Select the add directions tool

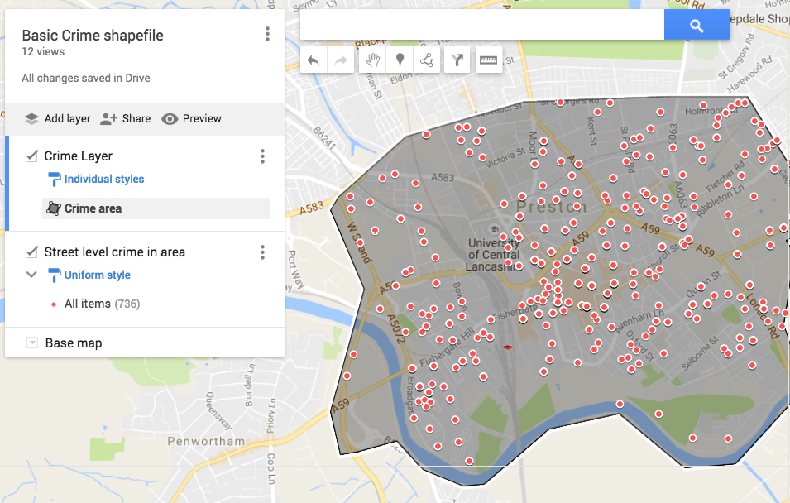coord(457,60)
